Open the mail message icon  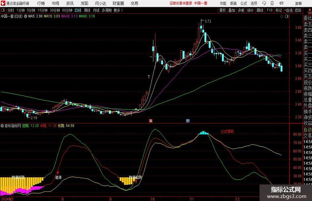click(281, 3)
